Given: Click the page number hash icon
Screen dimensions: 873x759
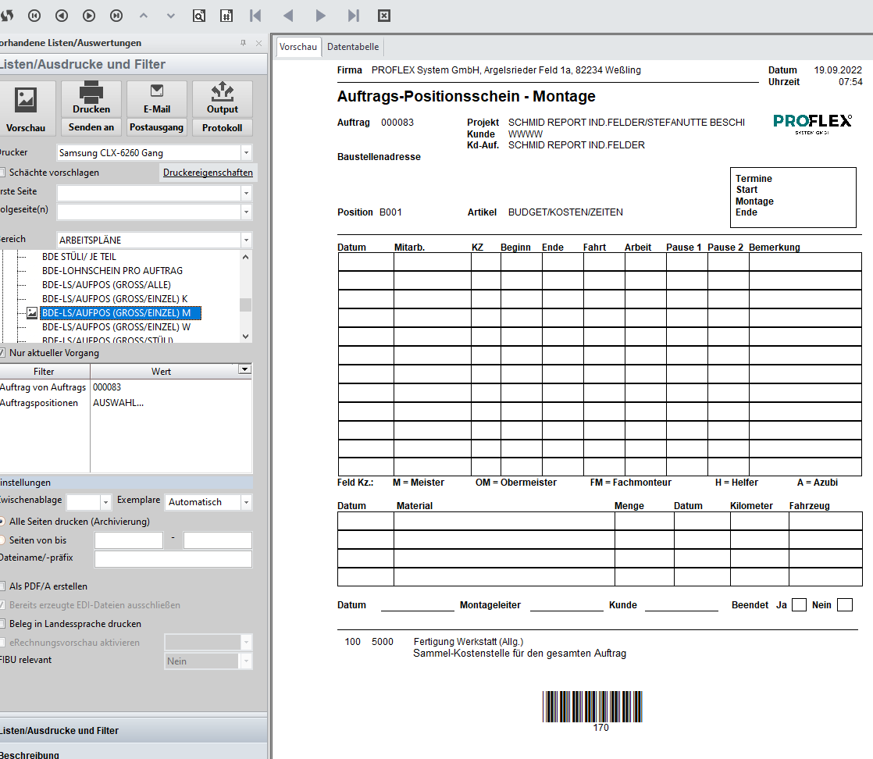Looking at the screenshot, I should click(x=226, y=15).
